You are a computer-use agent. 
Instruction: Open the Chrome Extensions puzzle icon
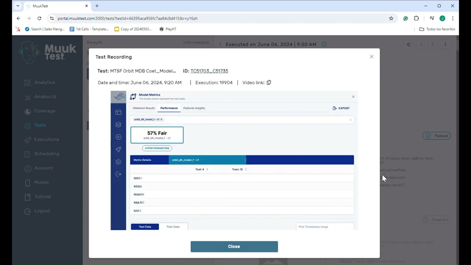click(416, 18)
